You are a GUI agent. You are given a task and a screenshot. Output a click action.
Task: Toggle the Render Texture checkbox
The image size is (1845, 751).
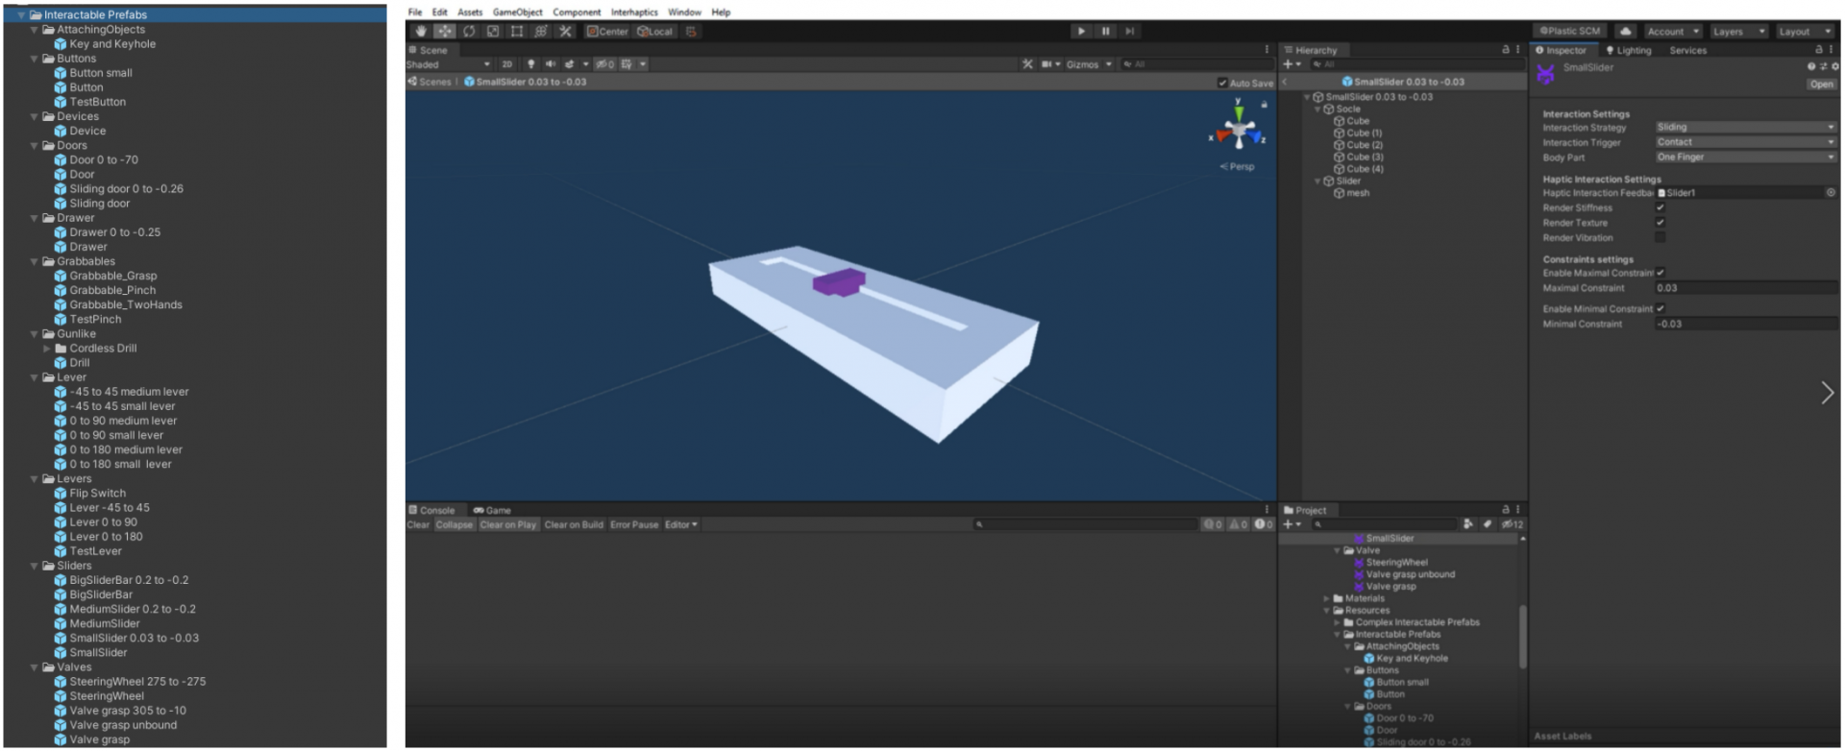click(1660, 223)
